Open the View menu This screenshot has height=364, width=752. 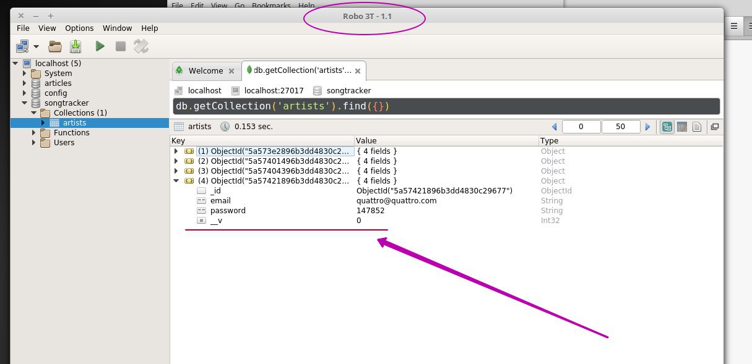47,28
